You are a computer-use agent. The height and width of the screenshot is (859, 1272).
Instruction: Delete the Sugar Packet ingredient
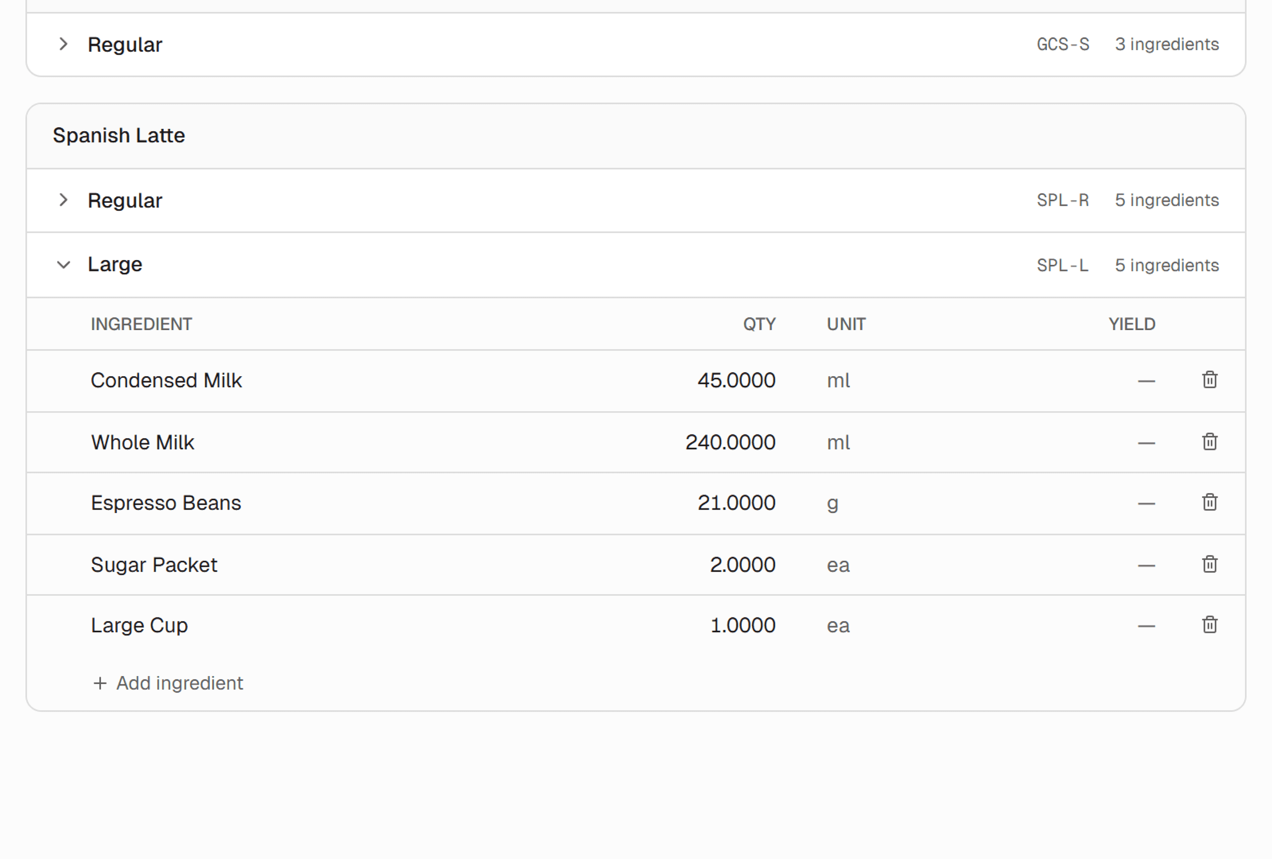pyautogui.click(x=1210, y=564)
